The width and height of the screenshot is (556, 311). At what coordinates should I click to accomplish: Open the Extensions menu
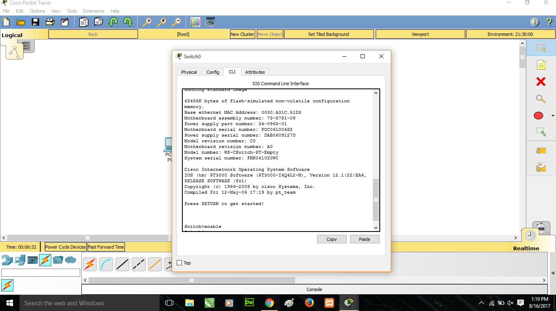coord(94,11)
